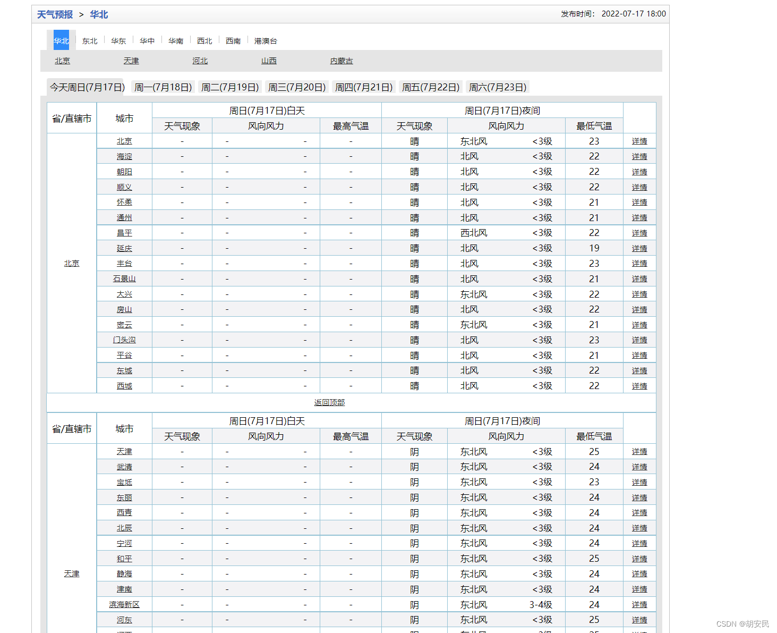Switch to the 华中 region tab
Screen dimensions: 777x633
pos(147,41)
